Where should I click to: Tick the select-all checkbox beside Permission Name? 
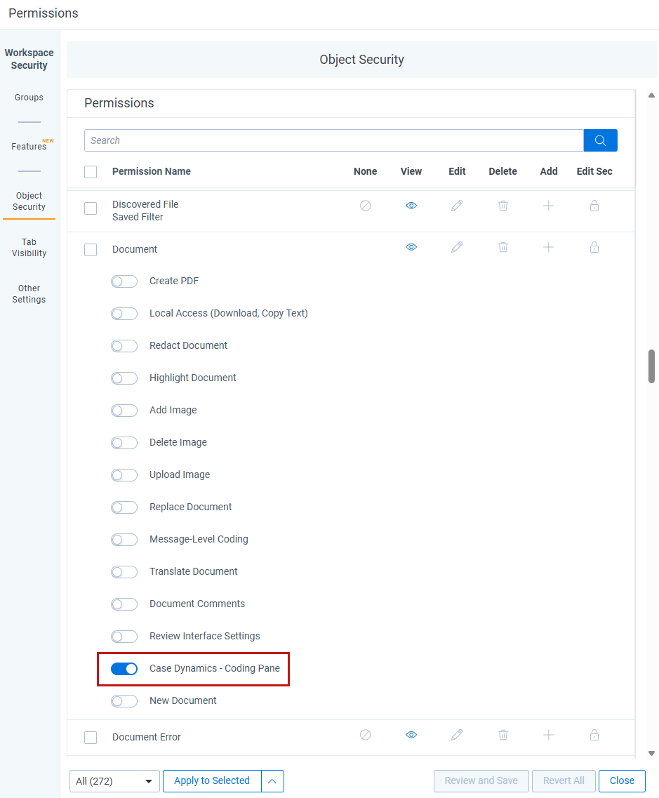click(91, 172)
